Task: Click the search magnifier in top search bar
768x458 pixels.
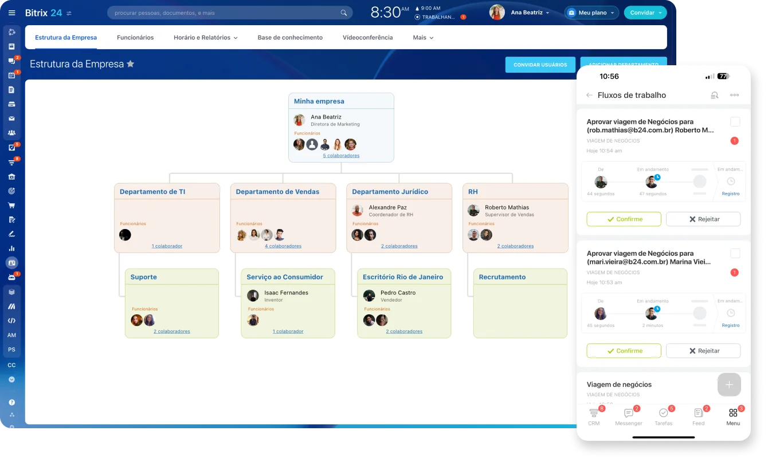Action: pos(344,13)
